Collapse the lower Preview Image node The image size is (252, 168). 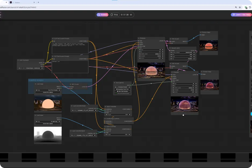(x=202, y=72)
